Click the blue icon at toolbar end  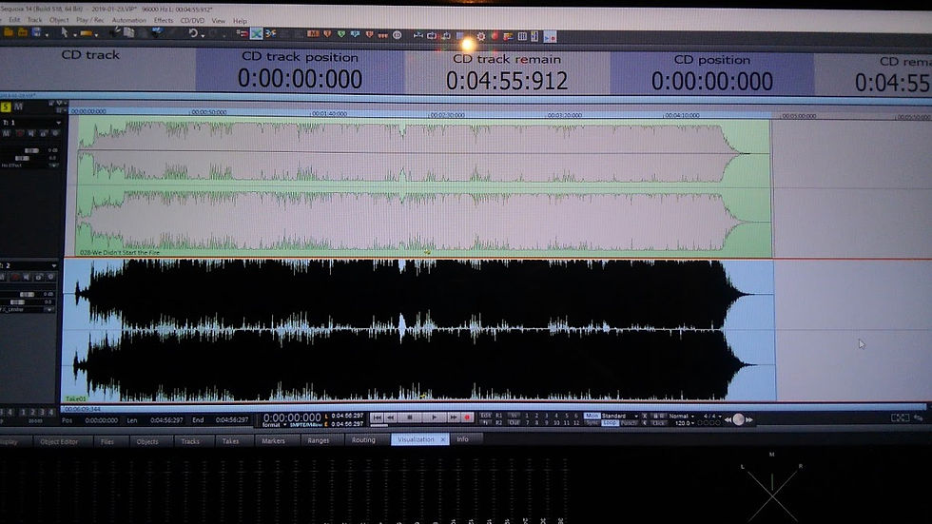point(550,37)
